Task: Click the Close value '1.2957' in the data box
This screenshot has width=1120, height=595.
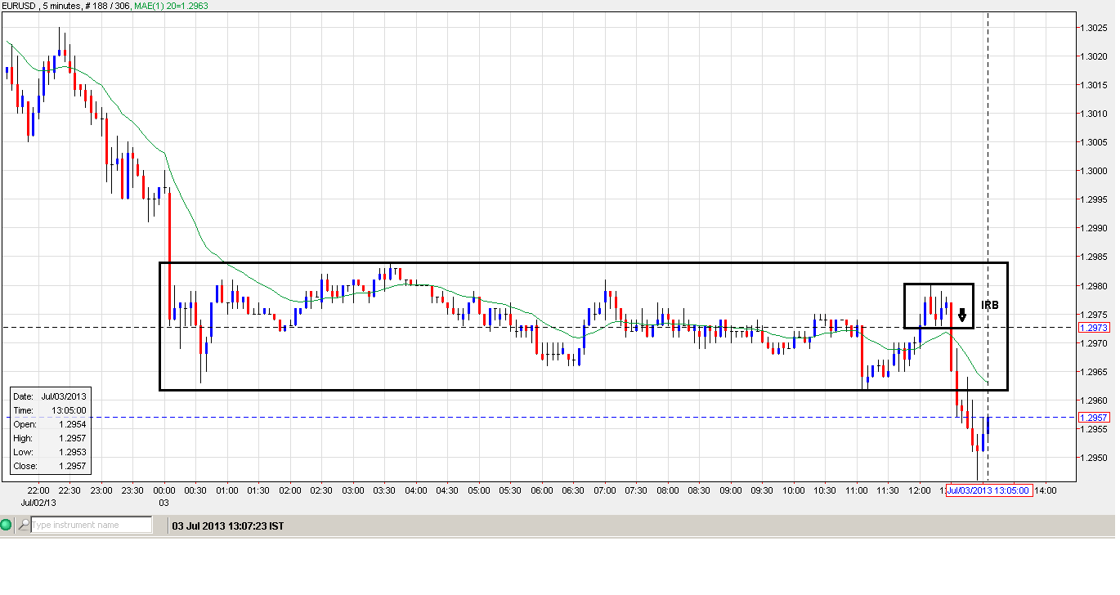Action: [73, 466]
